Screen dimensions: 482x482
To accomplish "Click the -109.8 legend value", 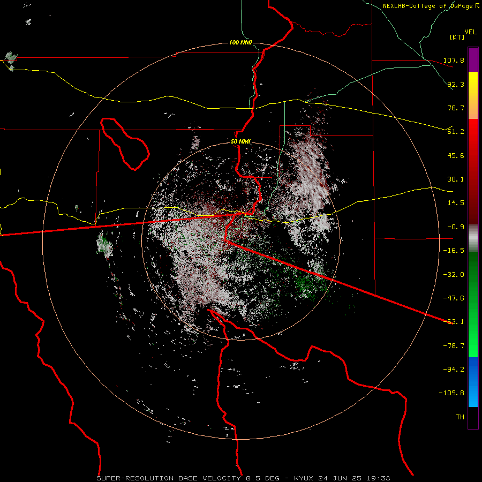I will (451, 393).
